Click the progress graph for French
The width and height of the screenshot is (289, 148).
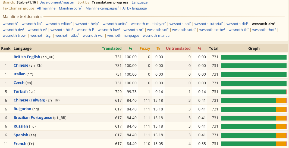tap(254, 144)
